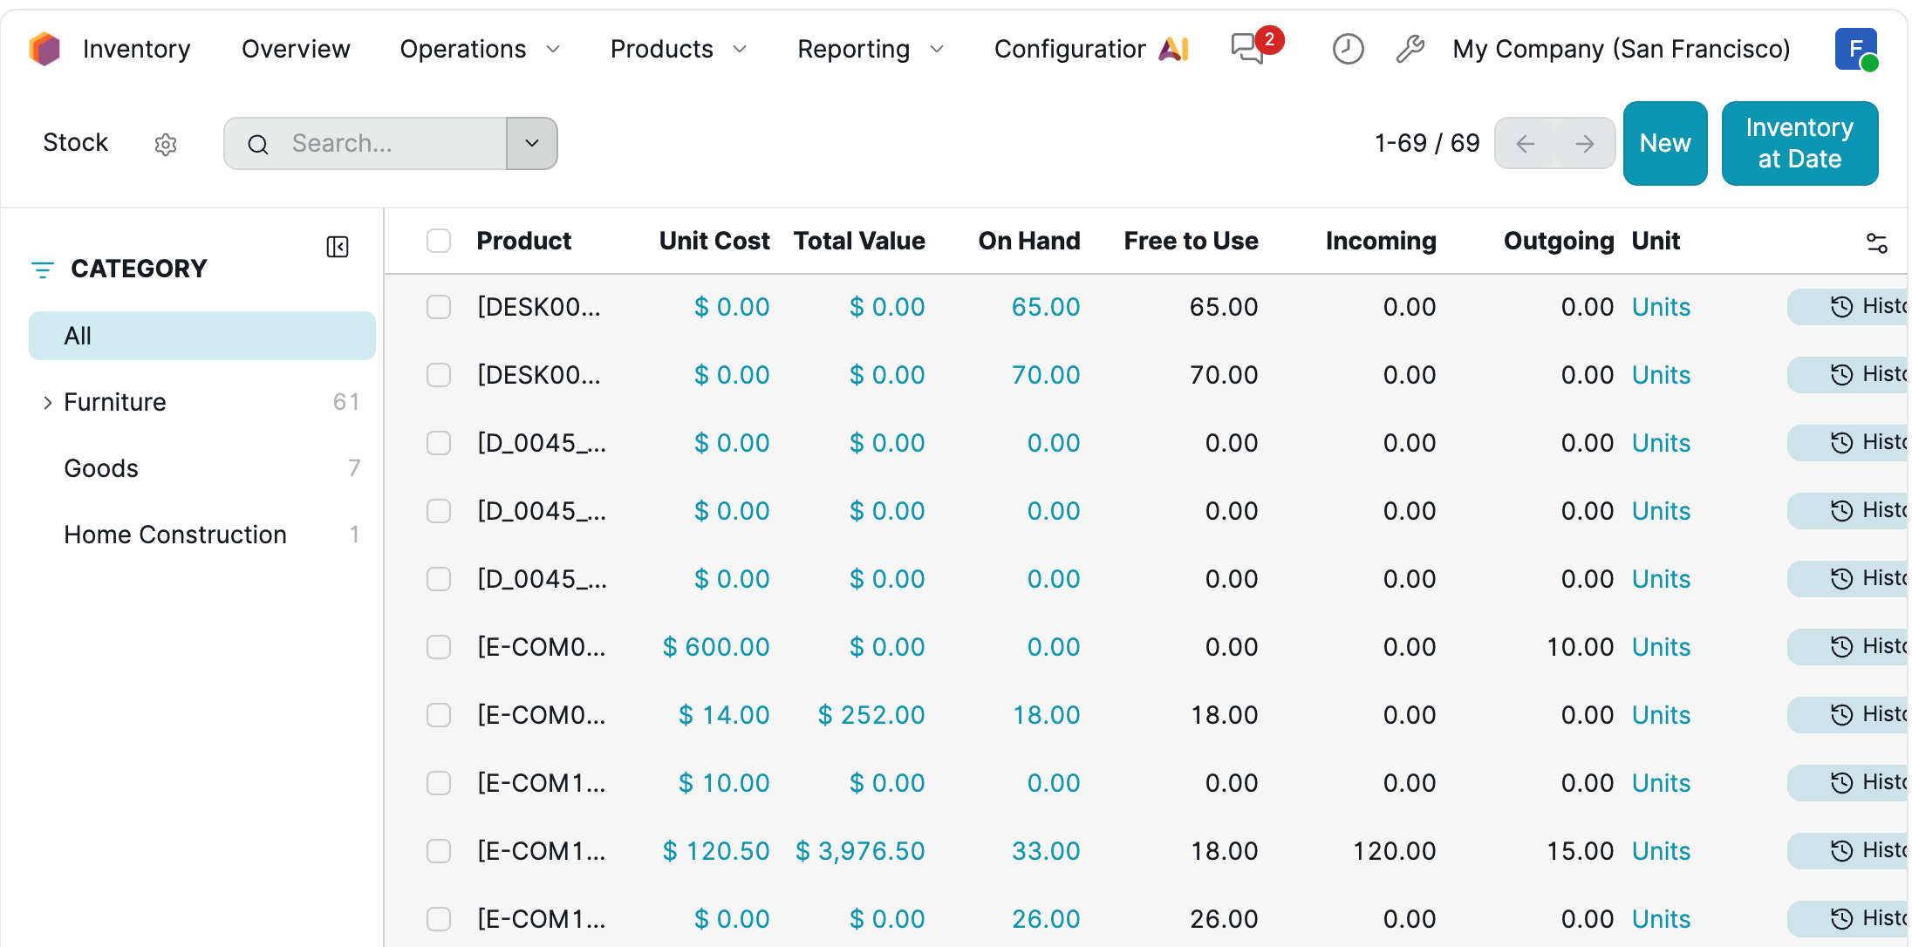This screenshot has width=1912, height=947.
Task: Click Inventory at Date button
Action: [x=1799, y=143]
